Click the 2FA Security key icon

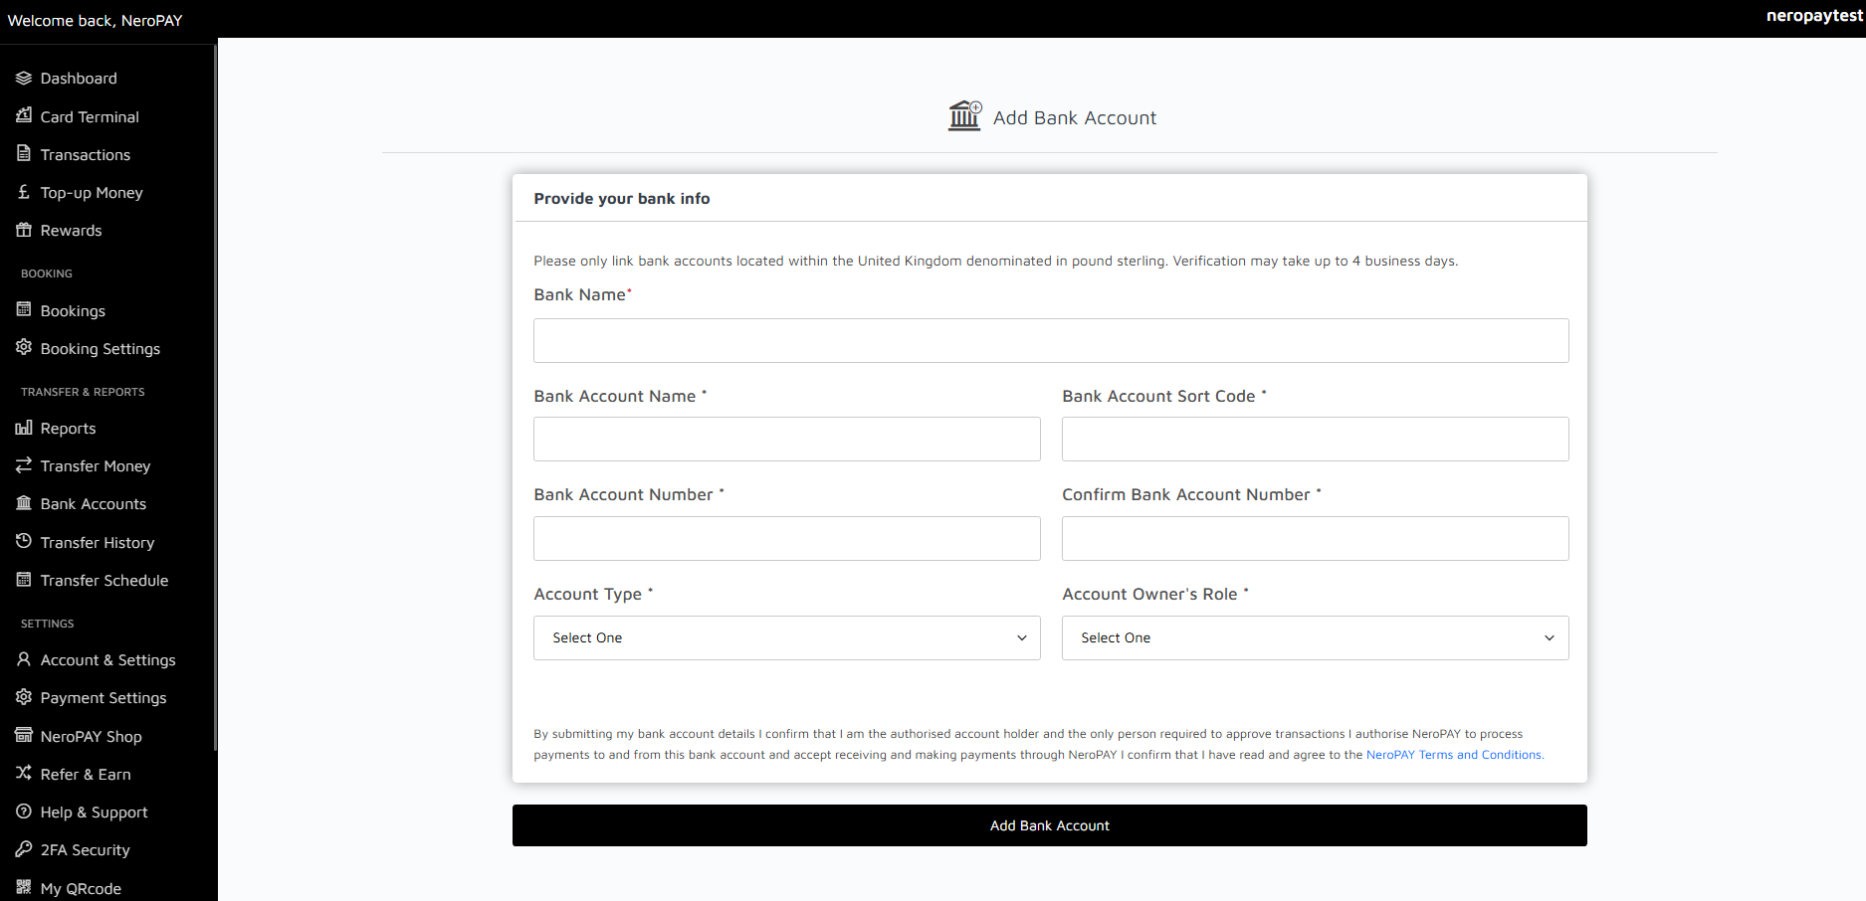pyautogui.click(x=24, y=849)
